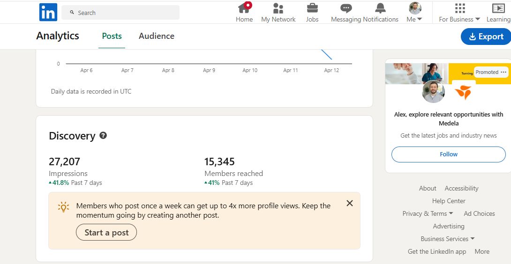Click the More footer link
The height and width of the screenshot is (264, 511).
click(x=482, y=252)
